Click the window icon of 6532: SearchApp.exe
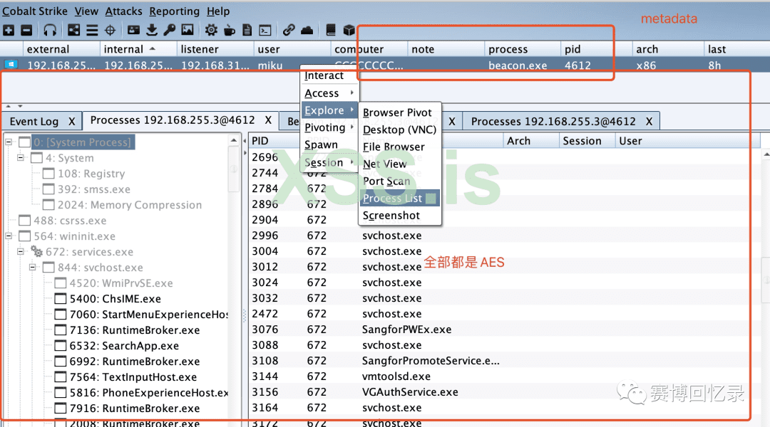This screenshot has width=770, height=427. pos(61,346)
